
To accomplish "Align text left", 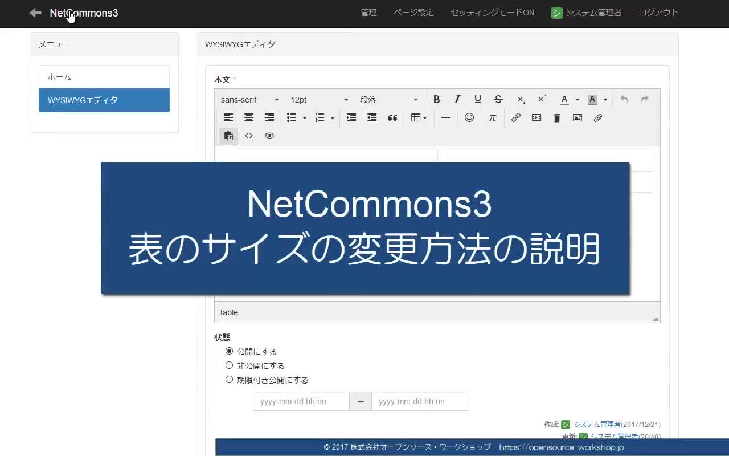I will tap(228, 117).
